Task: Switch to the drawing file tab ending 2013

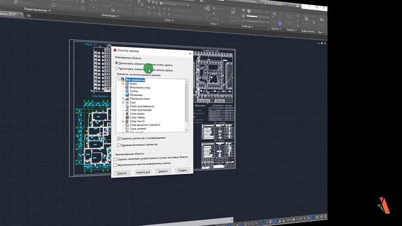Action: point(11,14)
